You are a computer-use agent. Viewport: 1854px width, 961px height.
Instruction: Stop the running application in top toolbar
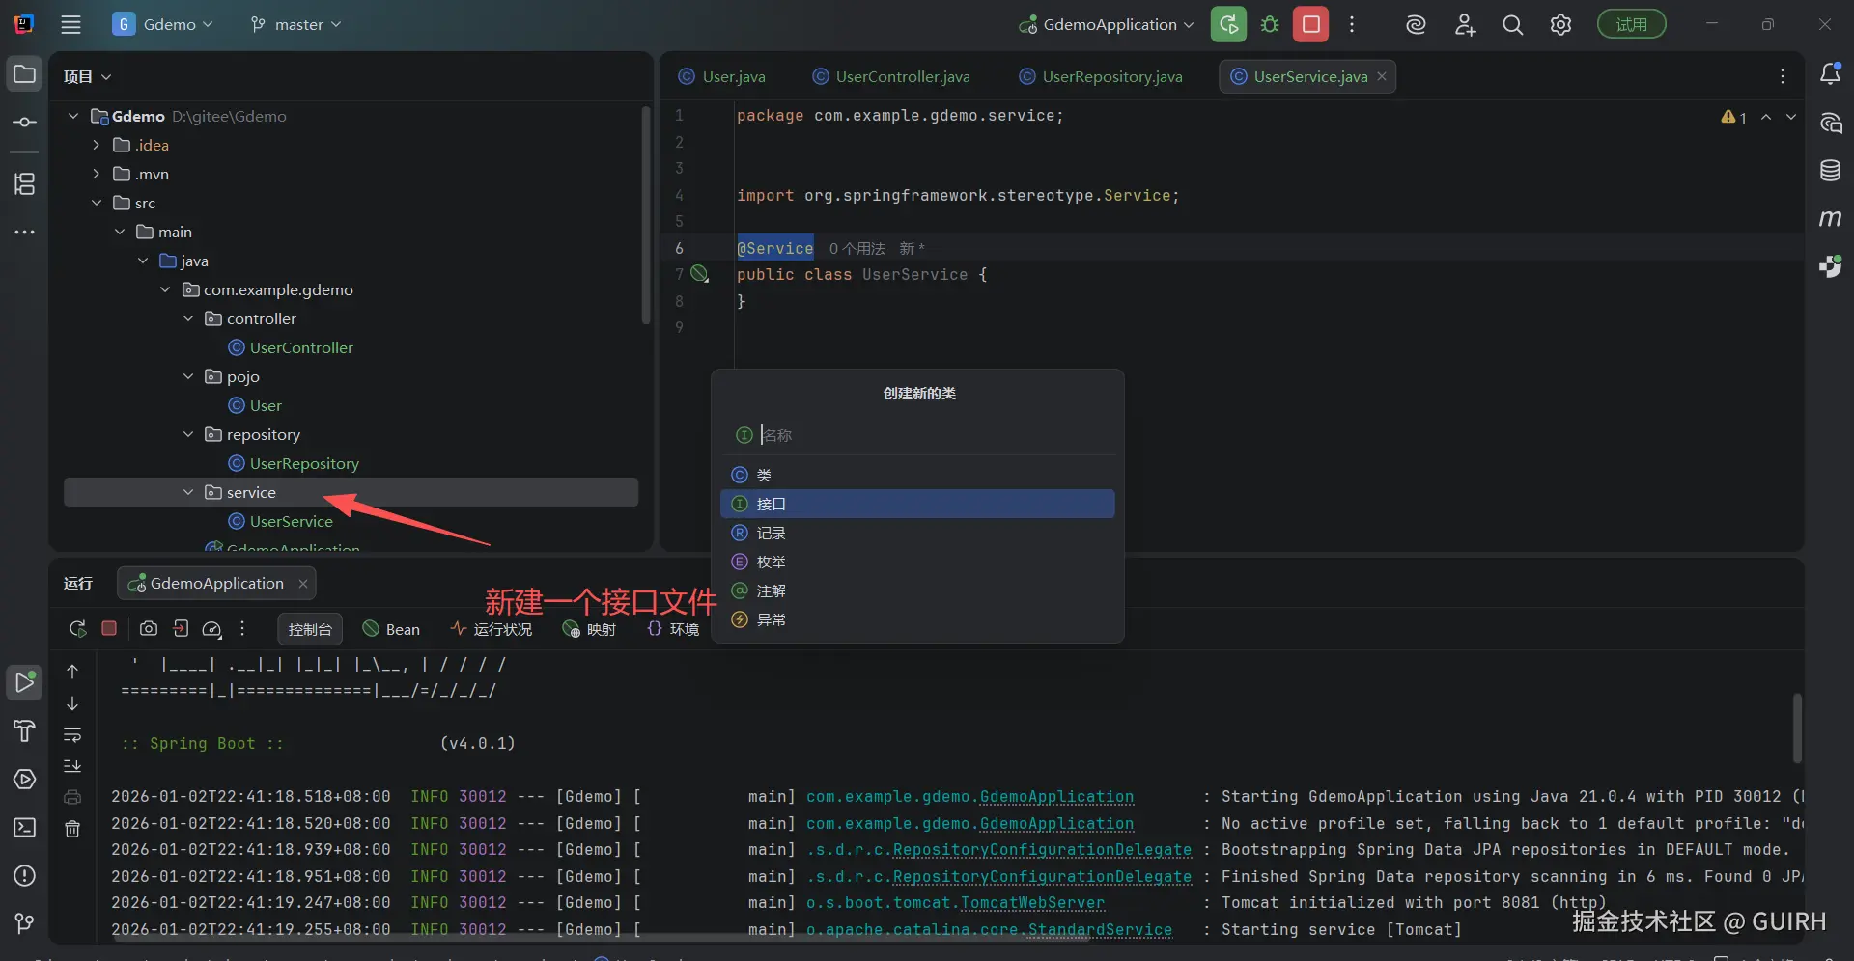pos(1311,24)
